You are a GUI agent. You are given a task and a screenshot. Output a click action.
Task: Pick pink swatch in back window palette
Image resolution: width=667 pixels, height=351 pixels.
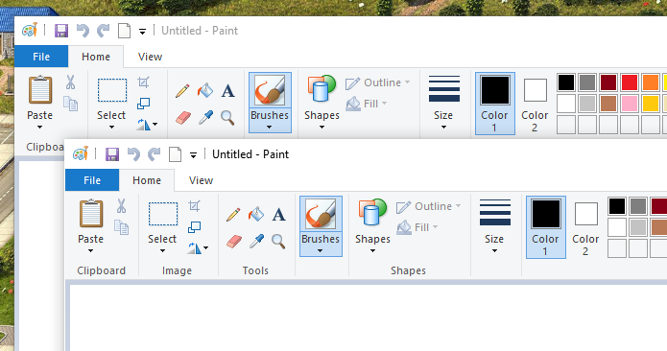(630, 104)
